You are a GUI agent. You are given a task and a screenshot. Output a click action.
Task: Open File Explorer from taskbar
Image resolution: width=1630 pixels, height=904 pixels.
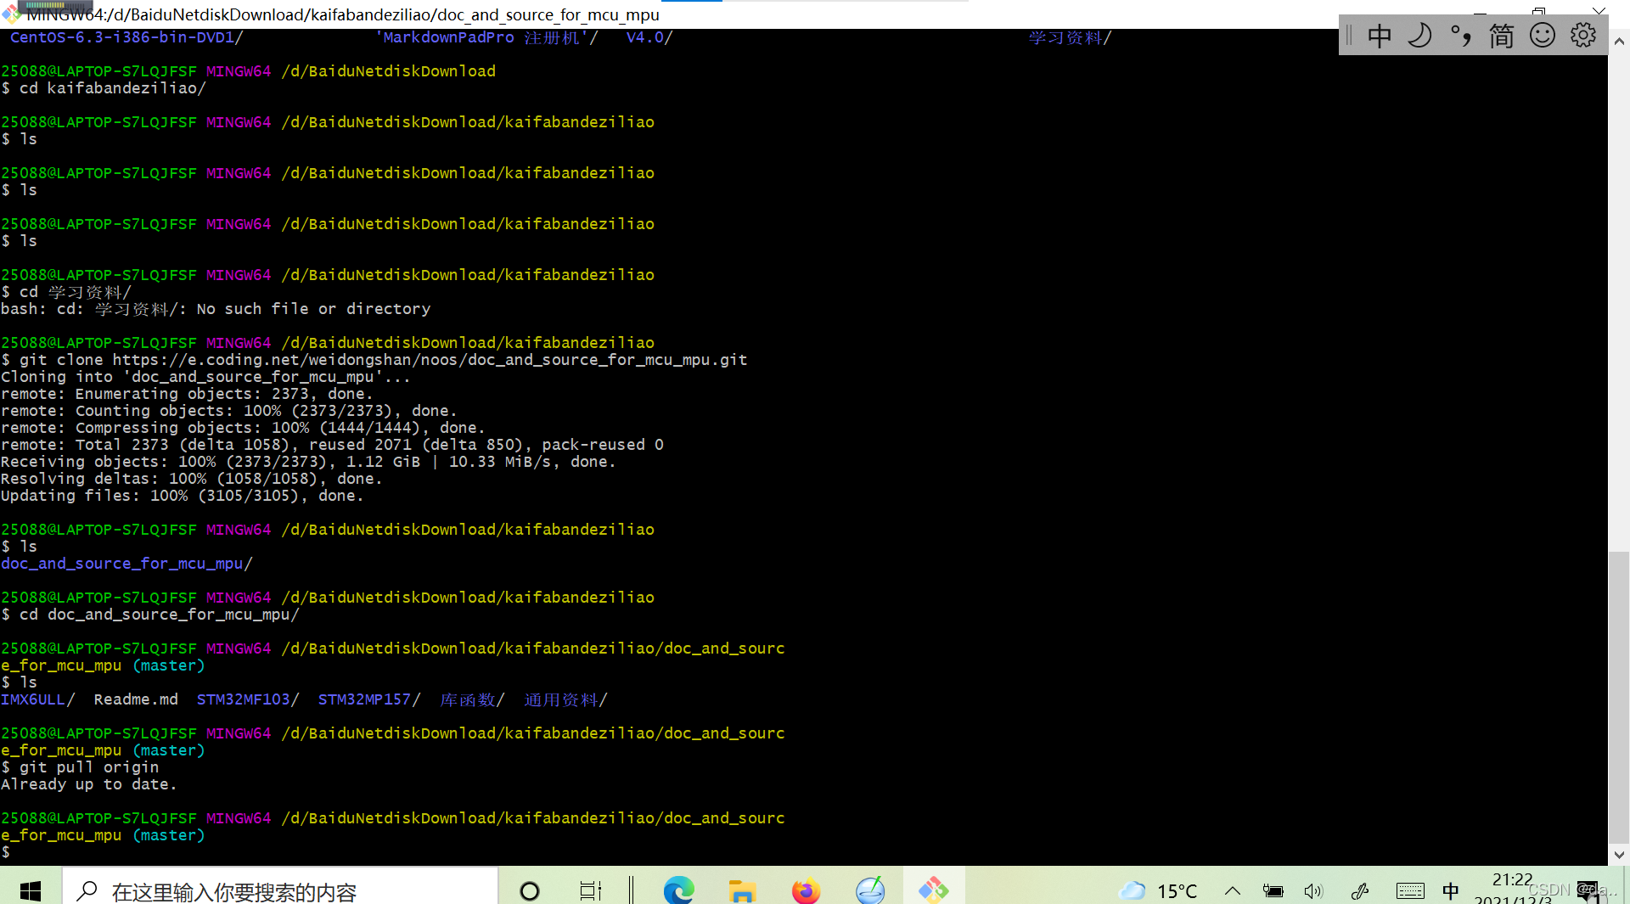pyautogui.click(x=742, y=890)
